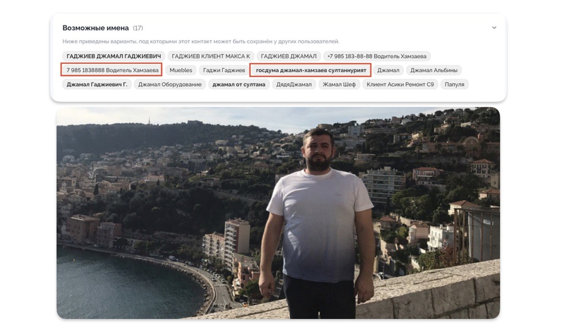This screenshot has width=576, height=329.
Task: Select the Клиент Асики Ремонт С9 tag
Action: pyautogui.click(x=400, y=85)
